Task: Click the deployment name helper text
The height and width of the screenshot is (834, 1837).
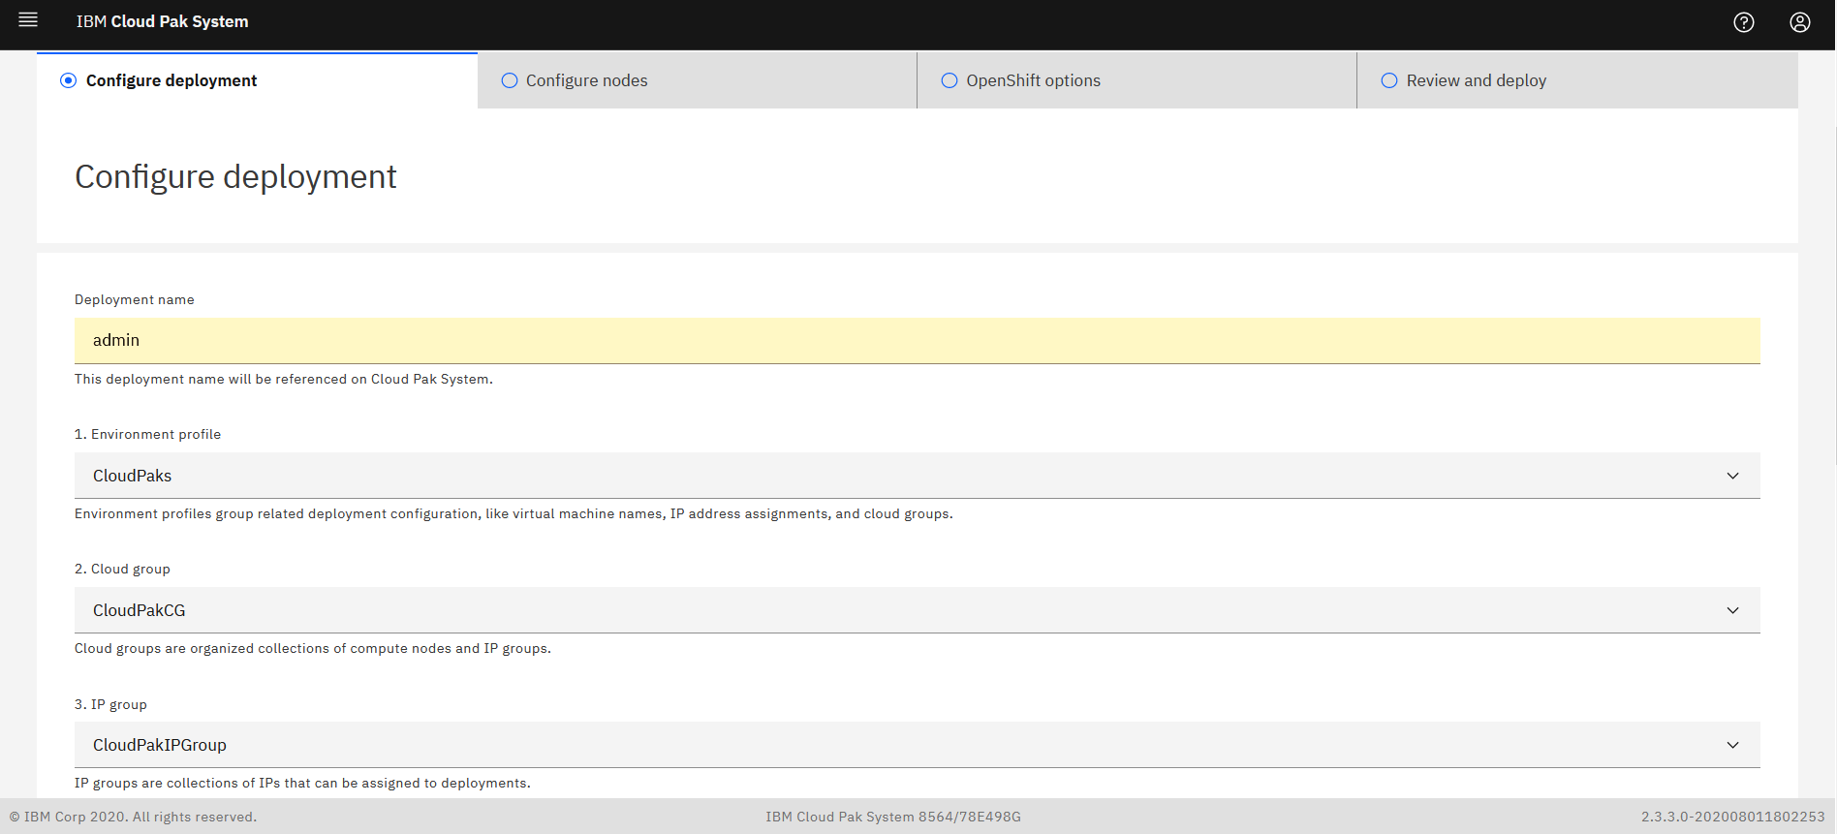Action: [x=284, y=379]
